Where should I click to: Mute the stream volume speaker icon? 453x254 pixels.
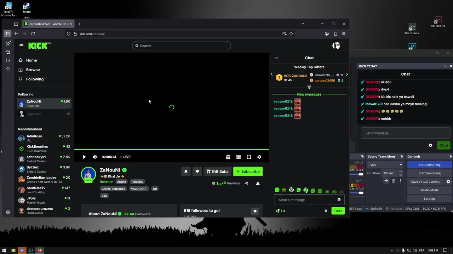pos(94,157)
